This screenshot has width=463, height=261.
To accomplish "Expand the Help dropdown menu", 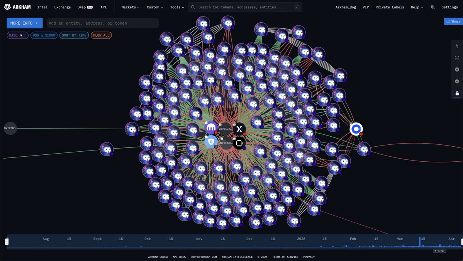I will [417, 7].
